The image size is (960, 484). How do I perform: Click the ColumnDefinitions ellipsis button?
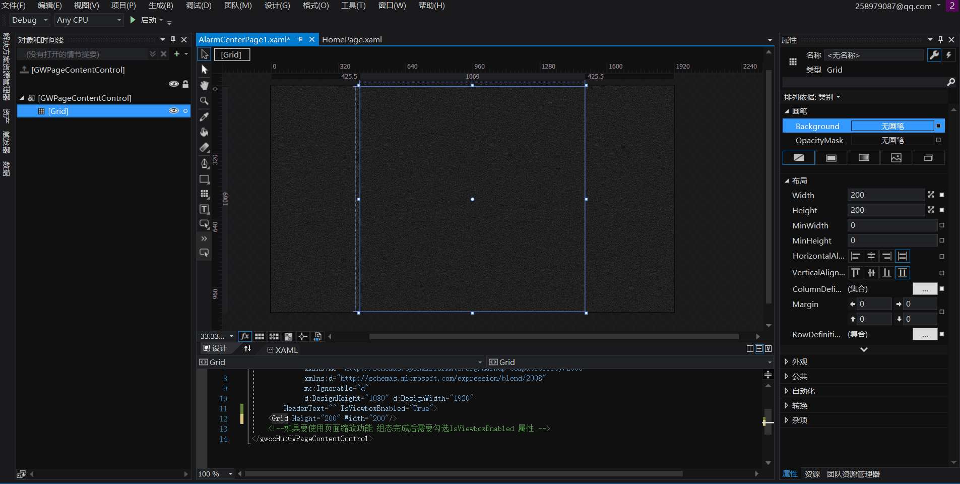click(x=925, y=289)
